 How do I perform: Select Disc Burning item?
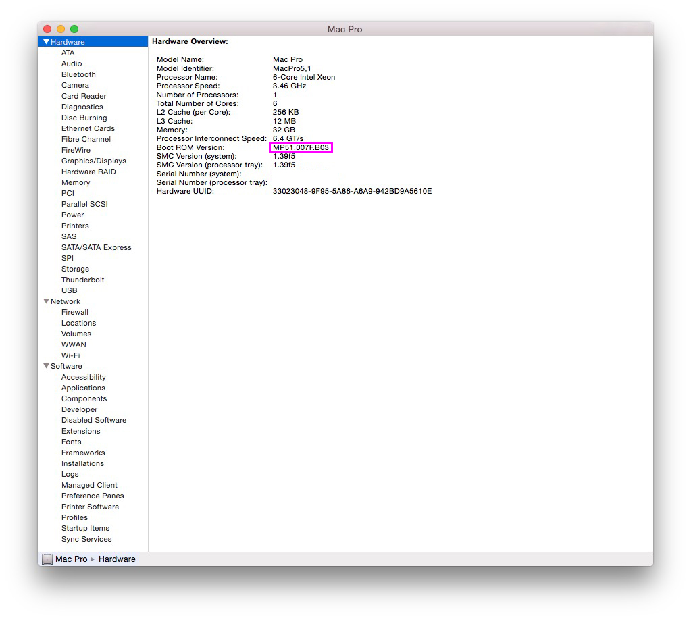(84, 118)
